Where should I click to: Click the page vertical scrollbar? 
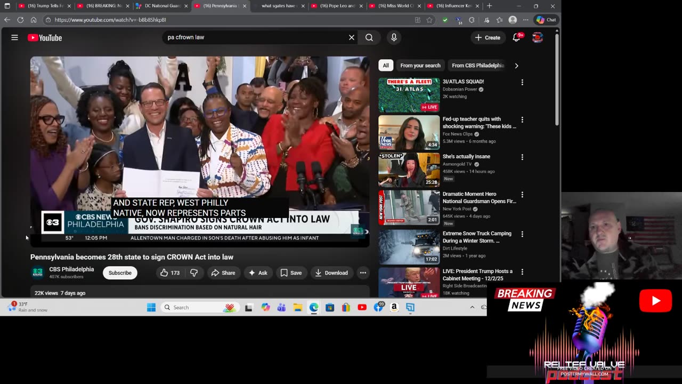point(557,80)
